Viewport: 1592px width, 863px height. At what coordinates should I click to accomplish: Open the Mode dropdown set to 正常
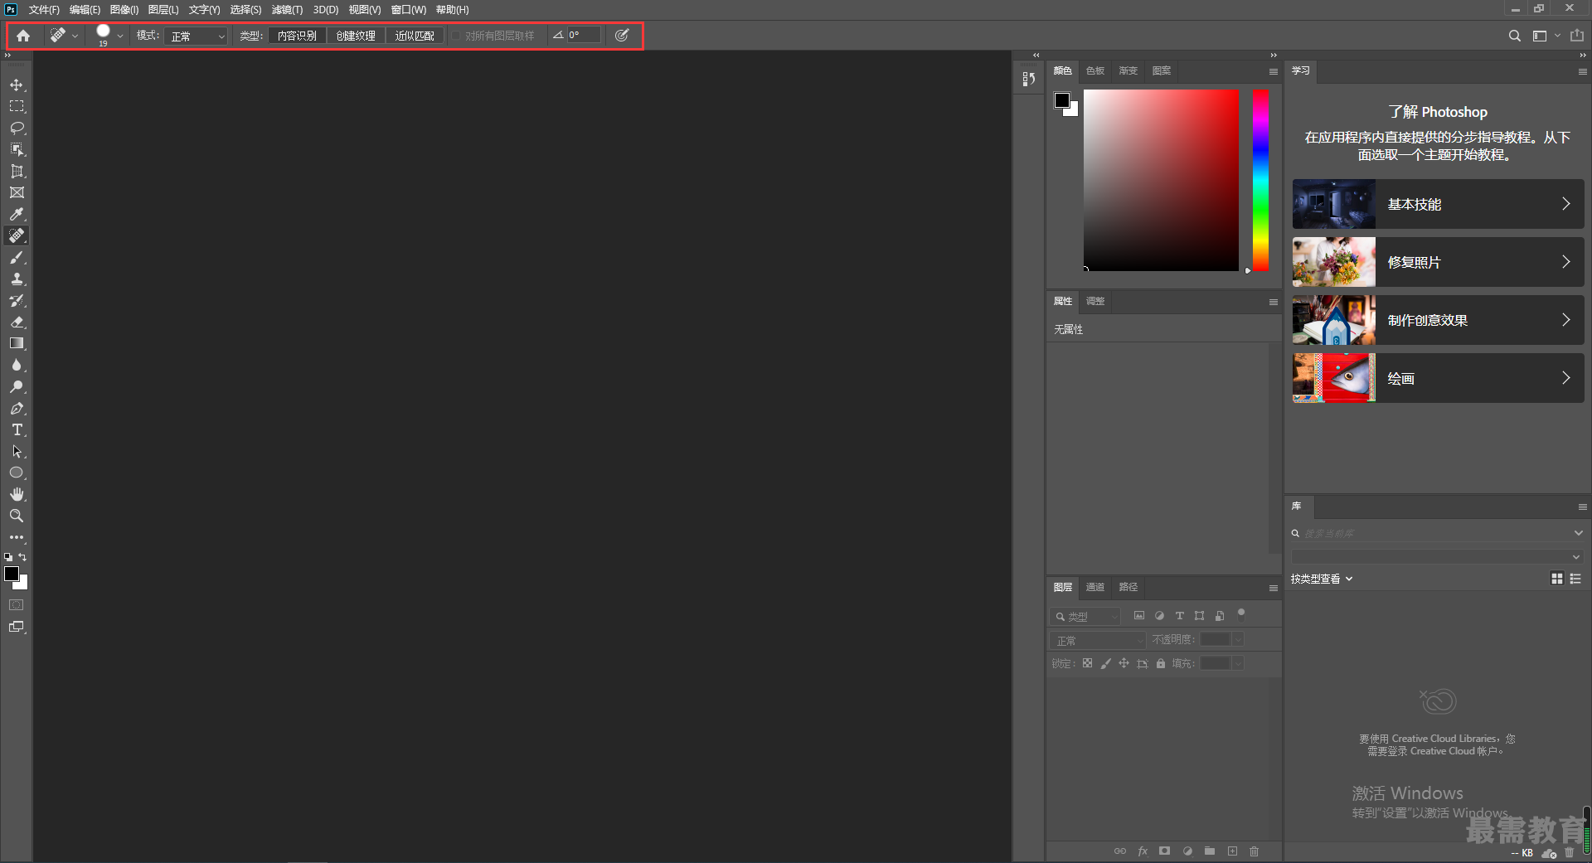[x=196, y=36]
